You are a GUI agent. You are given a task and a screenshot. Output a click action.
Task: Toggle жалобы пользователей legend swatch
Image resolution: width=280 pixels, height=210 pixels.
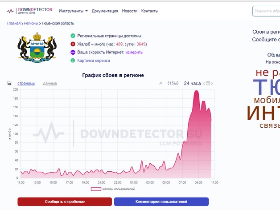(x=96, y=189)
